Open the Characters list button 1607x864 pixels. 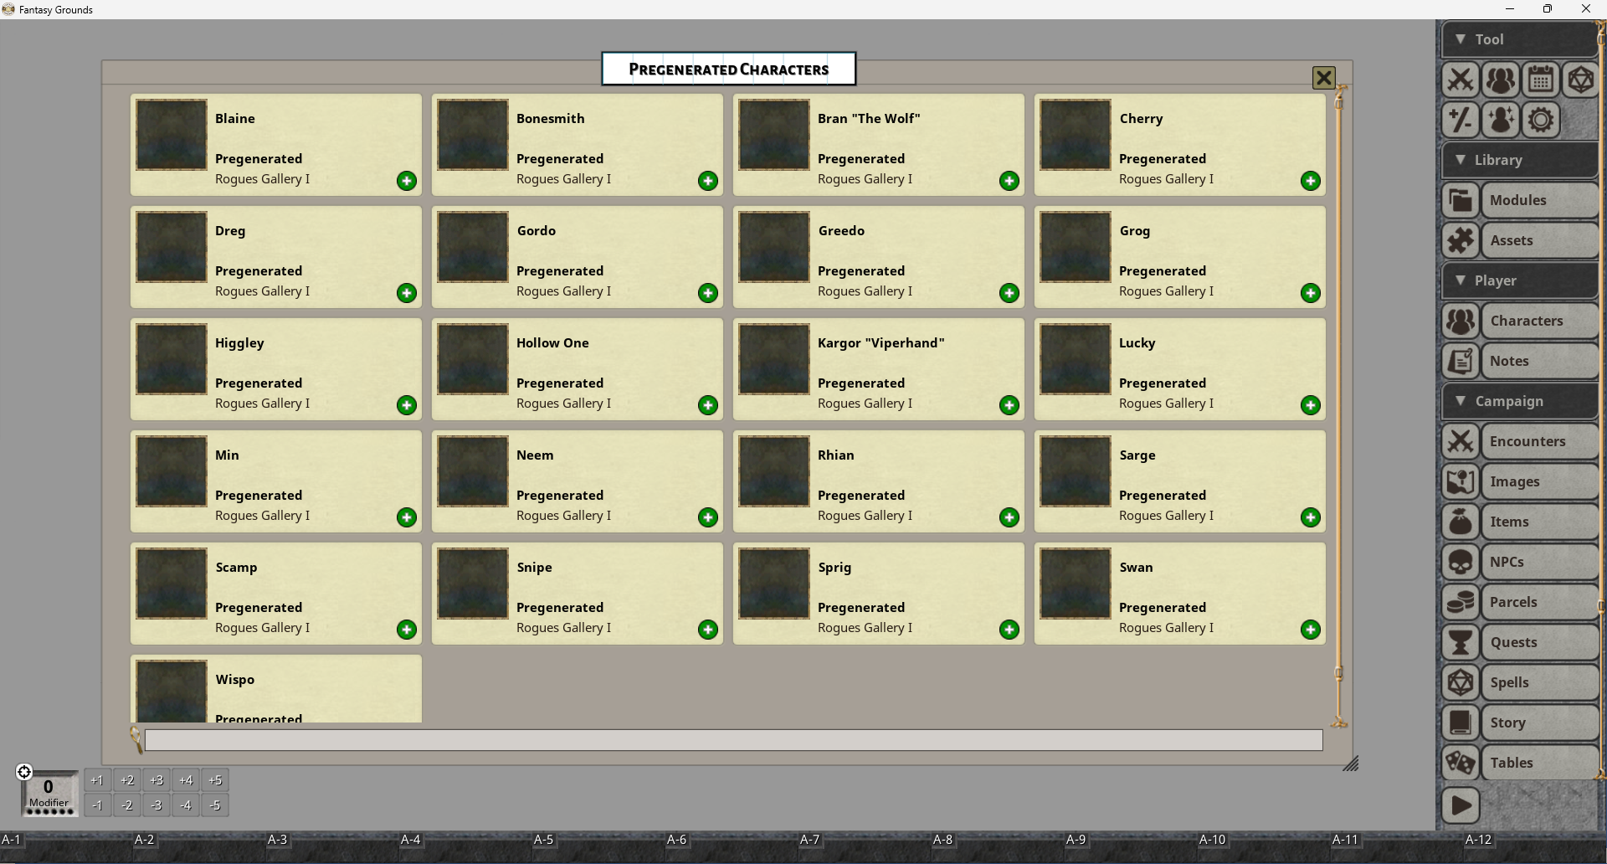pyautogui.click(x=1540, y=321)
